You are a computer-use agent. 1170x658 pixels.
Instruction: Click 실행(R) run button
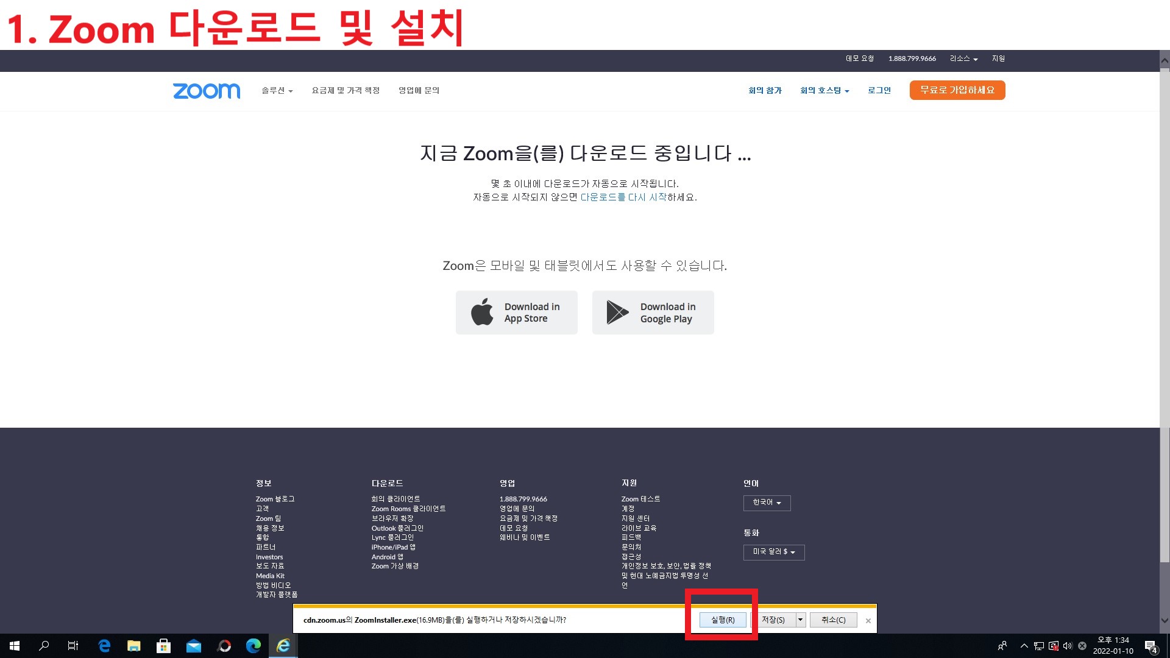723,620
